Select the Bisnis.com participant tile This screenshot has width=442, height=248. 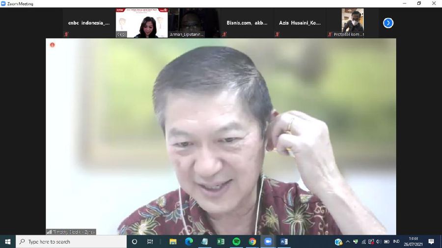[247, 23]
